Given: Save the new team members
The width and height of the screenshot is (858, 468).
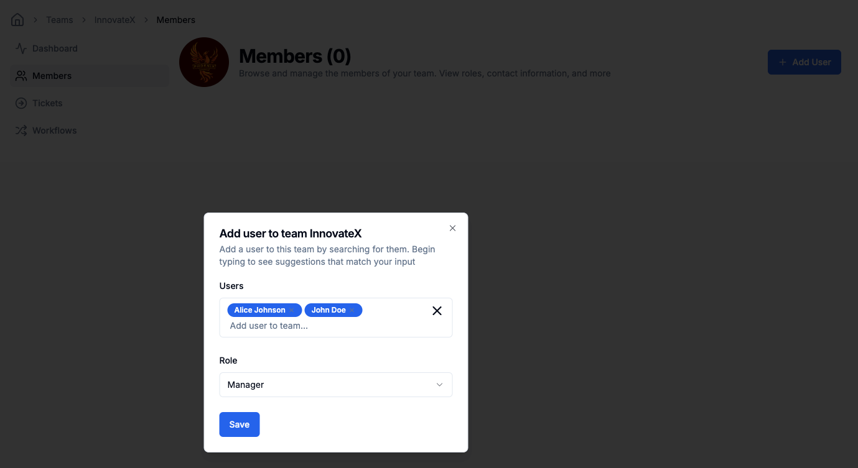Looking at the screenshot, I should click(x=239, y=424).
